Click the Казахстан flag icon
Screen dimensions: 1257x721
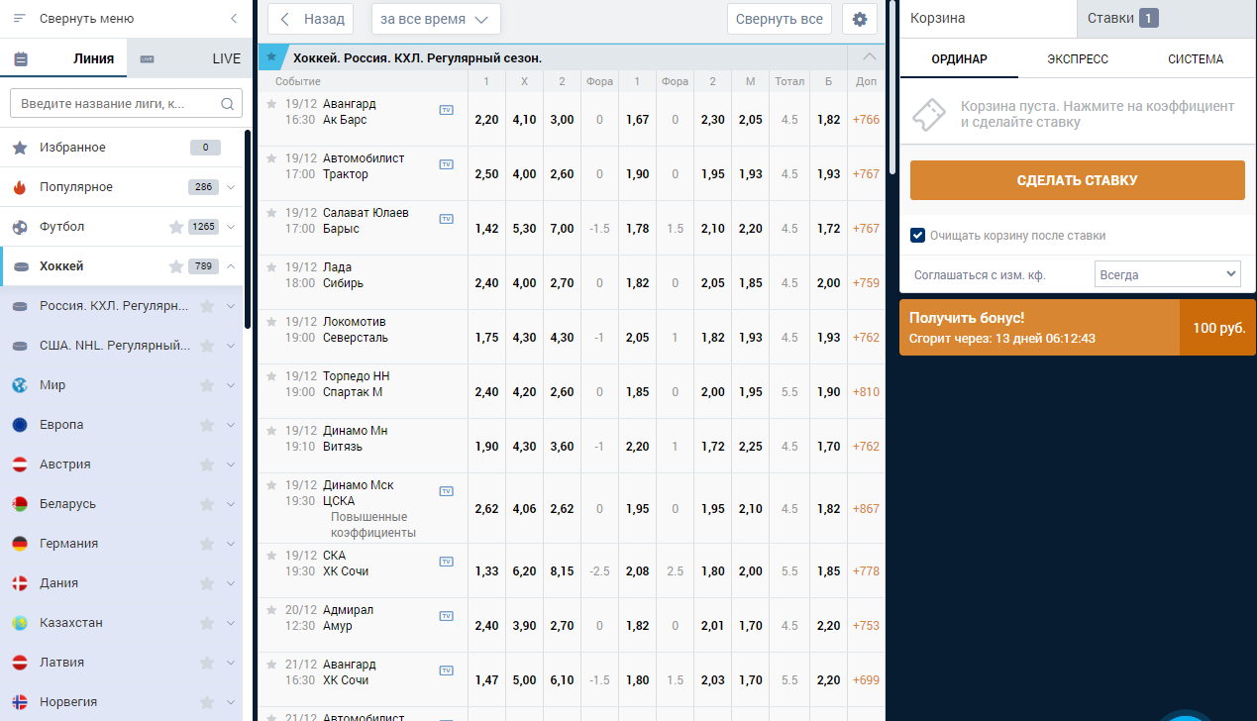(20, 623)
